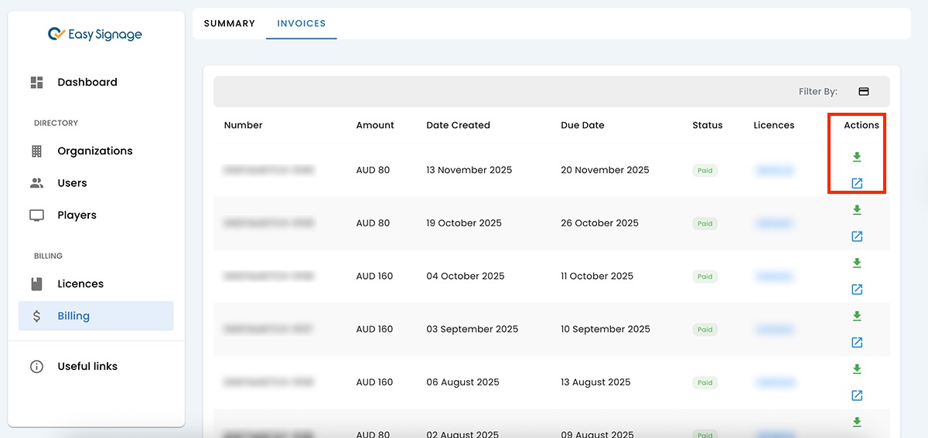Go to Organizations

point(96,151)
